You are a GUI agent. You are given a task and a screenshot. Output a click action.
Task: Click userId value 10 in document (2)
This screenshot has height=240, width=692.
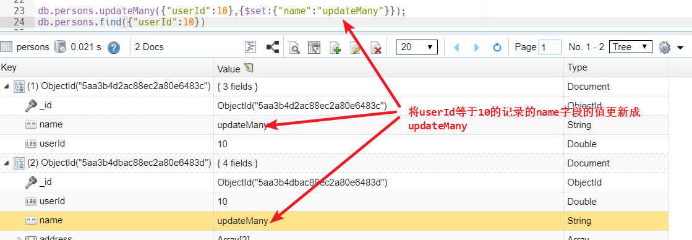pyautogui.click(x=223, y=202)
